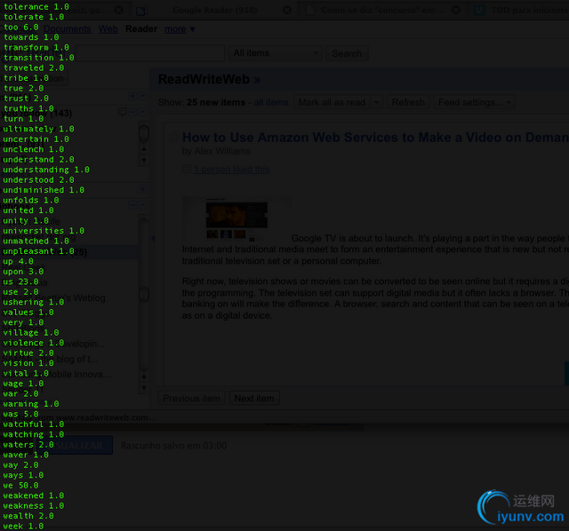This screenshot has height=531, width=569.
Task: Click 'by Alex Williams' author line
Action: click(216, 151)
